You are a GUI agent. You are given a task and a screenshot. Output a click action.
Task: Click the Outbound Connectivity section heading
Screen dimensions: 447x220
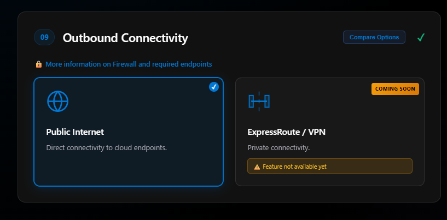(x=125, y=38)
